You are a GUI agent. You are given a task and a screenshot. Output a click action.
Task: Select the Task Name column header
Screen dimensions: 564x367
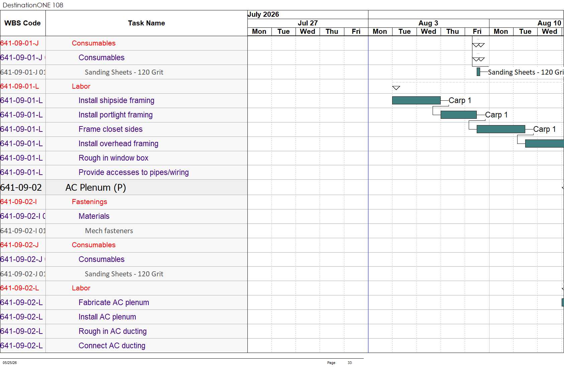pos(146,23)
